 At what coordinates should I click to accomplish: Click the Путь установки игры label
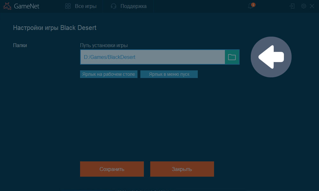coord(104,45)
